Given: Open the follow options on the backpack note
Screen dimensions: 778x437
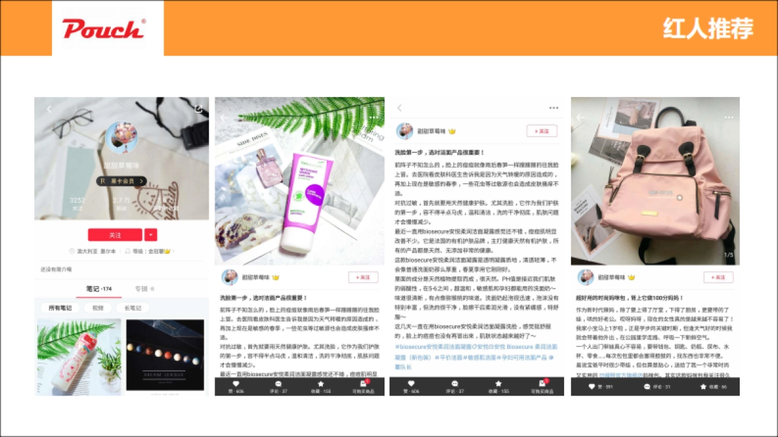Looking at the screenshot, I should tap(718, 278).
